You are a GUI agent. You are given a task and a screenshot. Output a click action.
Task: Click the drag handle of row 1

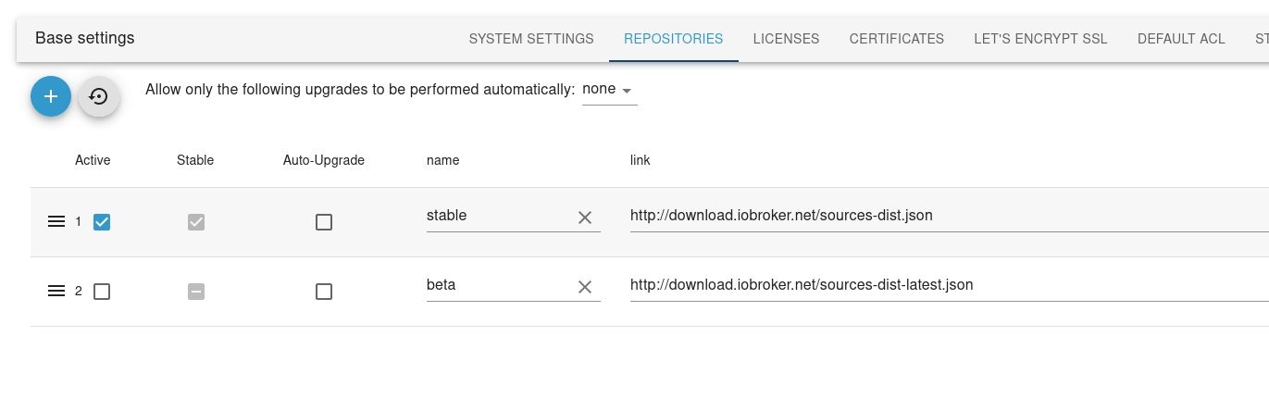point(56,222)
